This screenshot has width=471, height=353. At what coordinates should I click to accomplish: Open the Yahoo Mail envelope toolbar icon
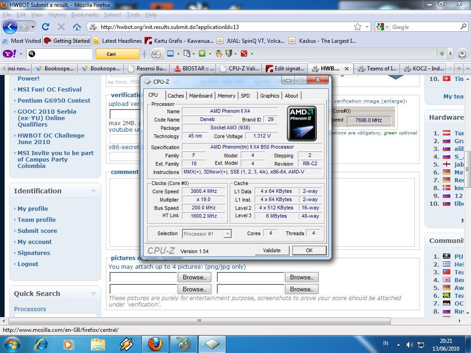point(170,54)
